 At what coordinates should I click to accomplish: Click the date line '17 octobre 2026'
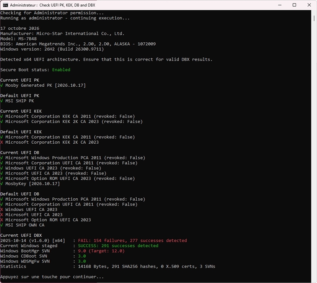tap(20, 28)
